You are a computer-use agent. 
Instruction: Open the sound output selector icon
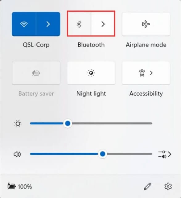tap(165, 154)
